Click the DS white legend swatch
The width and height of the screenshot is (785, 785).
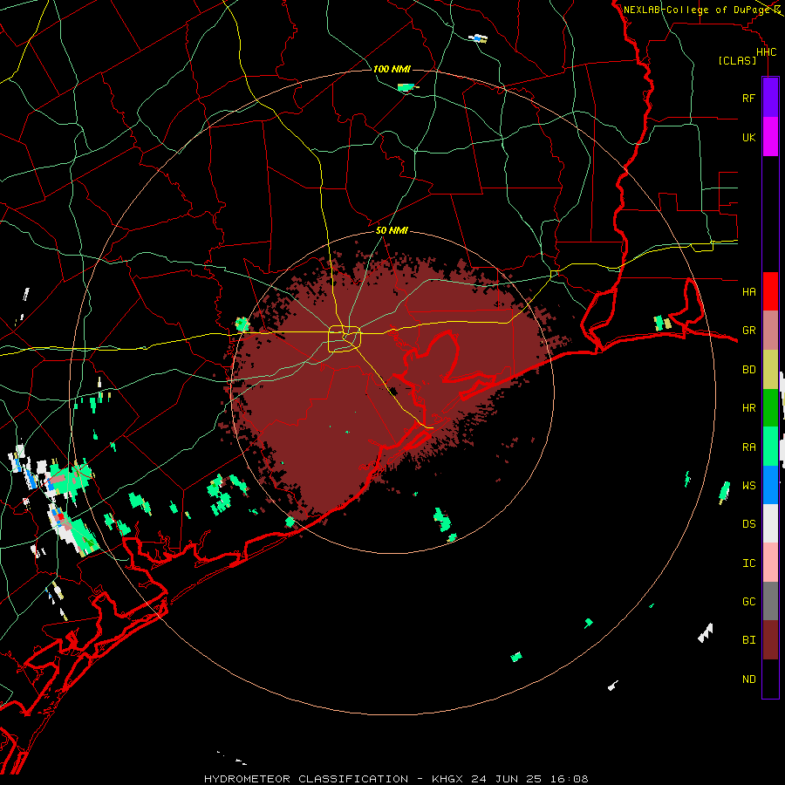[x=770, y=523]
